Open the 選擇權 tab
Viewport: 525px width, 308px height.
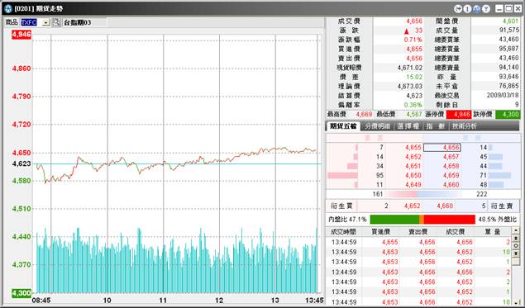[x=408, y=126]
